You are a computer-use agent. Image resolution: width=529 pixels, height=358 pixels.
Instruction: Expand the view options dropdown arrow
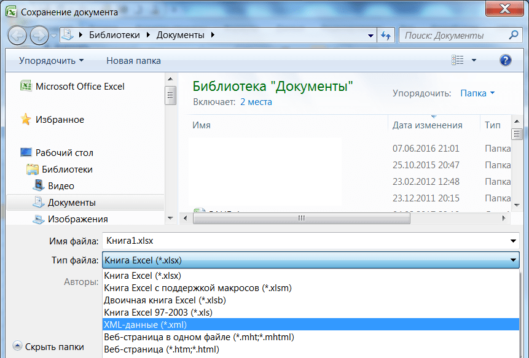474,60
